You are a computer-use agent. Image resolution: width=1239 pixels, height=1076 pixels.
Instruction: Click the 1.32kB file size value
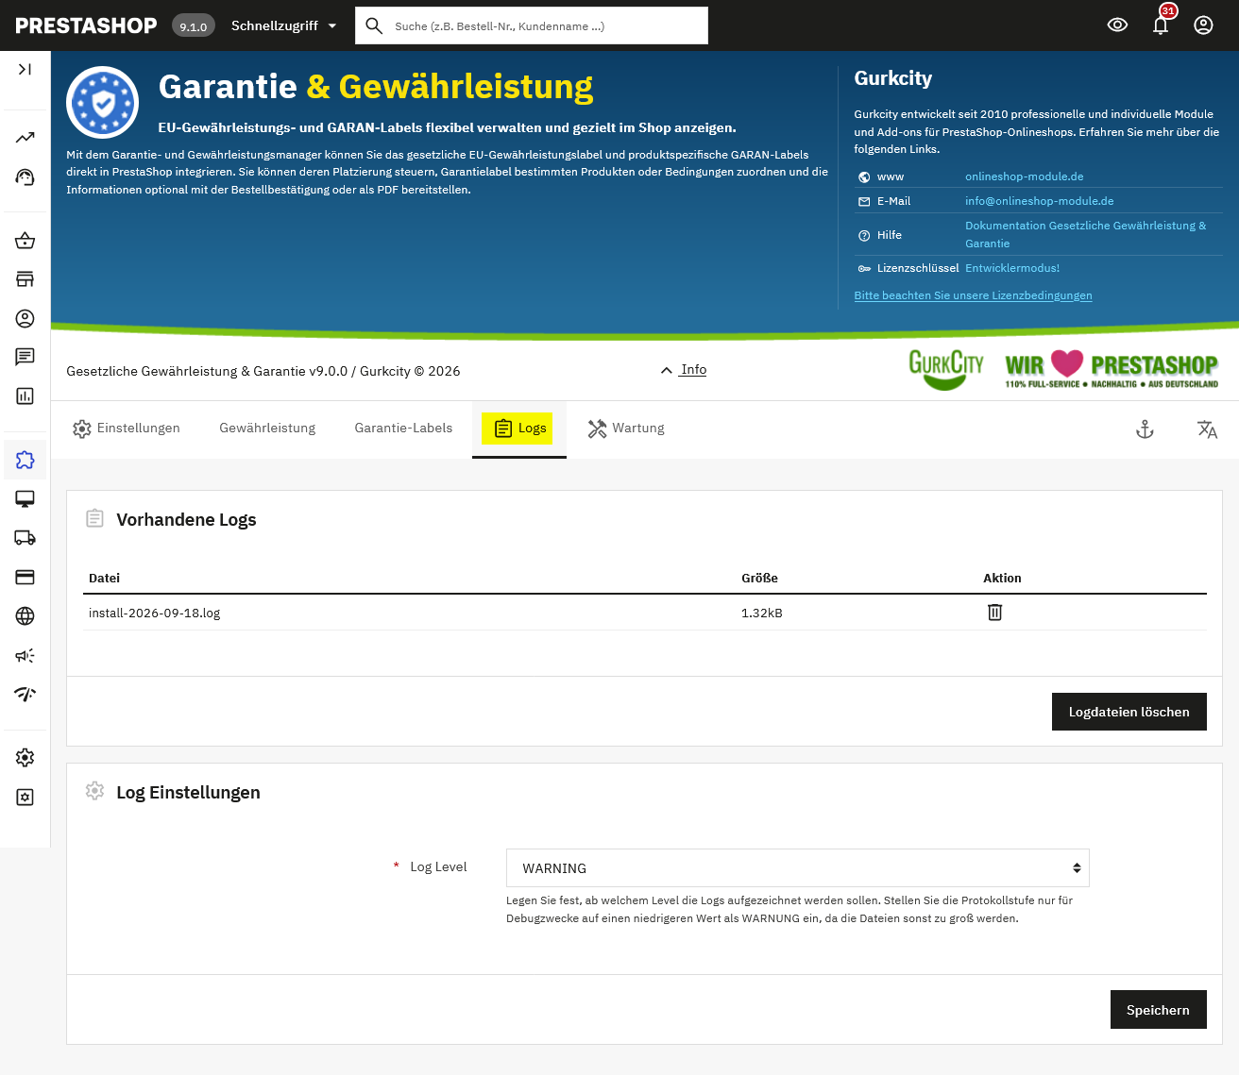tap(761, 614)
